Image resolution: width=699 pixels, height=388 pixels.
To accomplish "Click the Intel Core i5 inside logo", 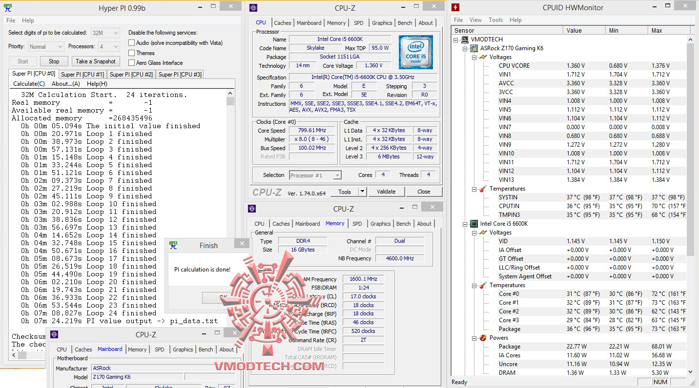I will pos(415,52).
